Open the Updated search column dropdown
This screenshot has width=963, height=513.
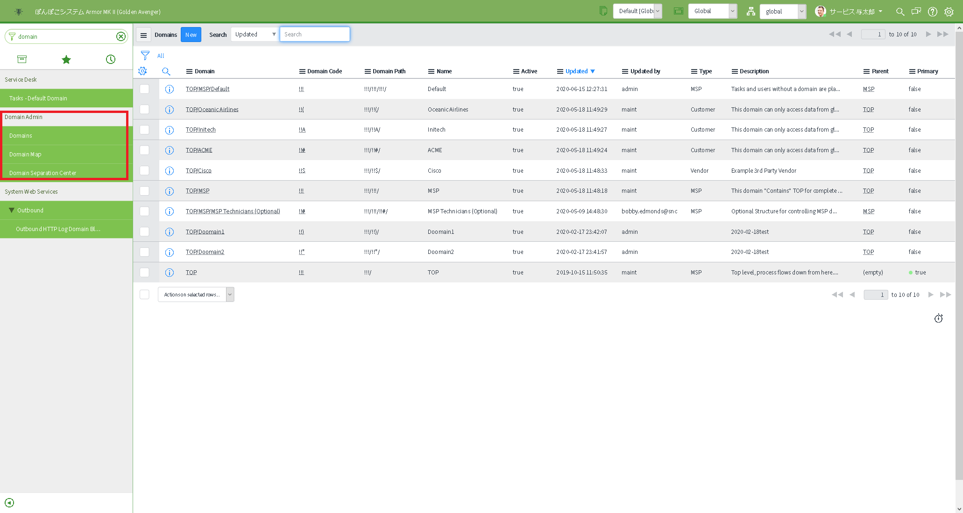click(x=255, y=34)
